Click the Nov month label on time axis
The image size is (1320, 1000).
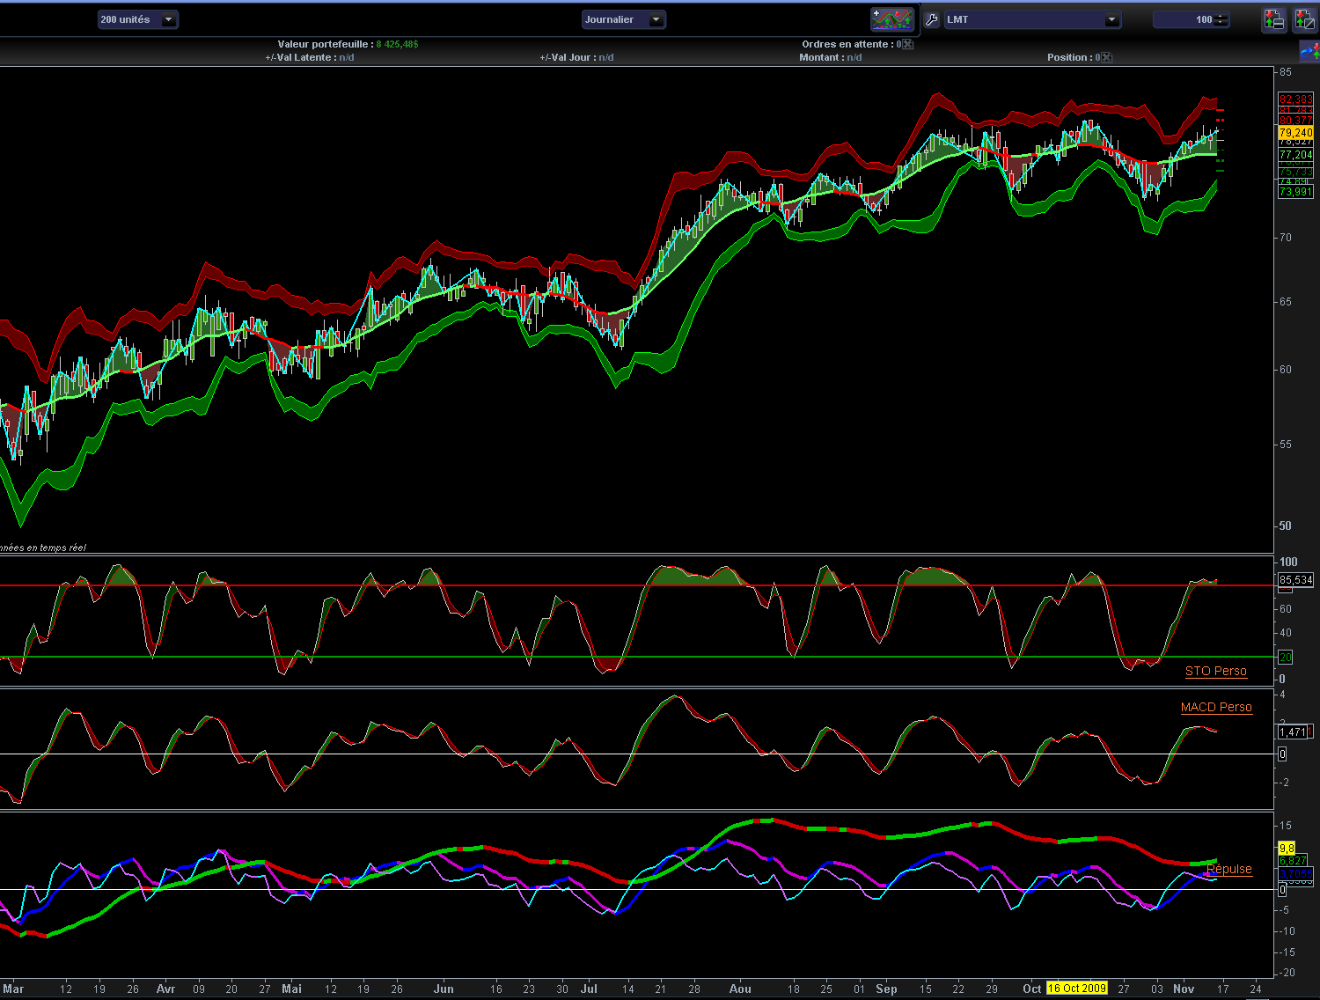tap(1184, 989)
